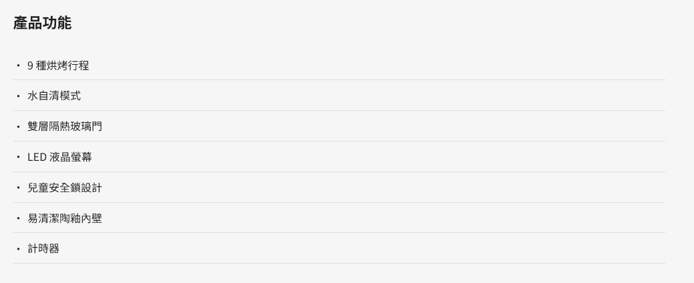The image size is (694, 283).
Task: Click the word LED in the list
Action: 37,157
